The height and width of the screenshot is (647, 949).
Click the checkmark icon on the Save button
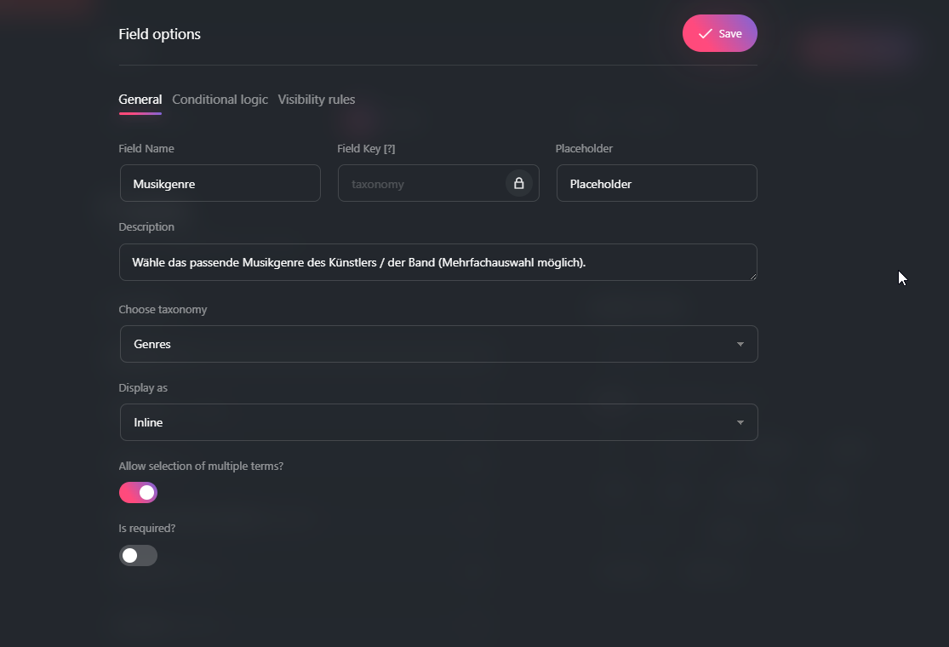pos(704,33)
